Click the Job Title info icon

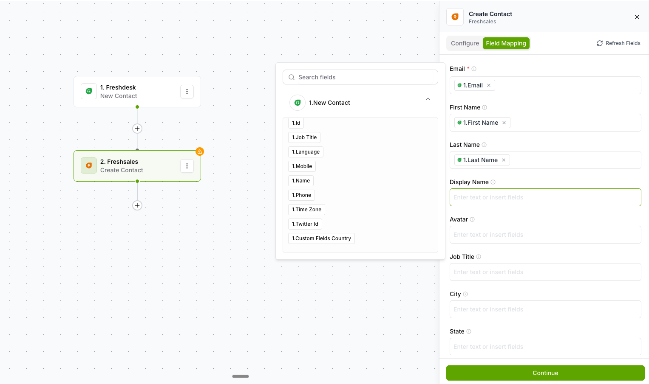point(479,257)
